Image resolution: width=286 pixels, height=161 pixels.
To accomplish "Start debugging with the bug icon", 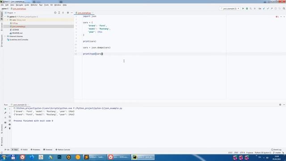I will pos(247,8).
